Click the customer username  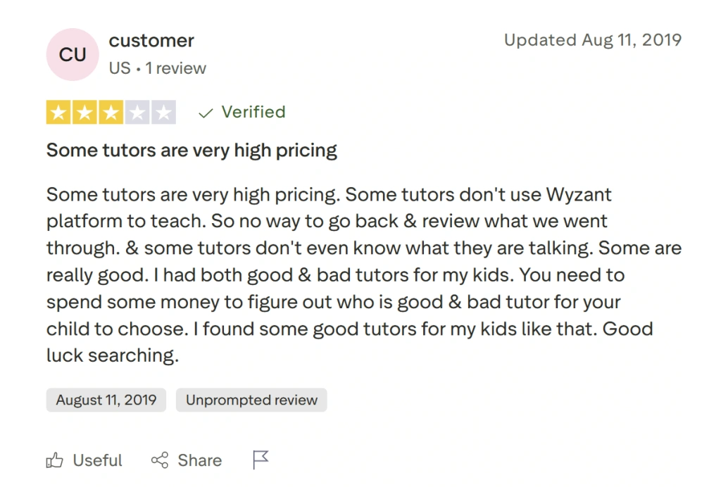tap(151, 40)
